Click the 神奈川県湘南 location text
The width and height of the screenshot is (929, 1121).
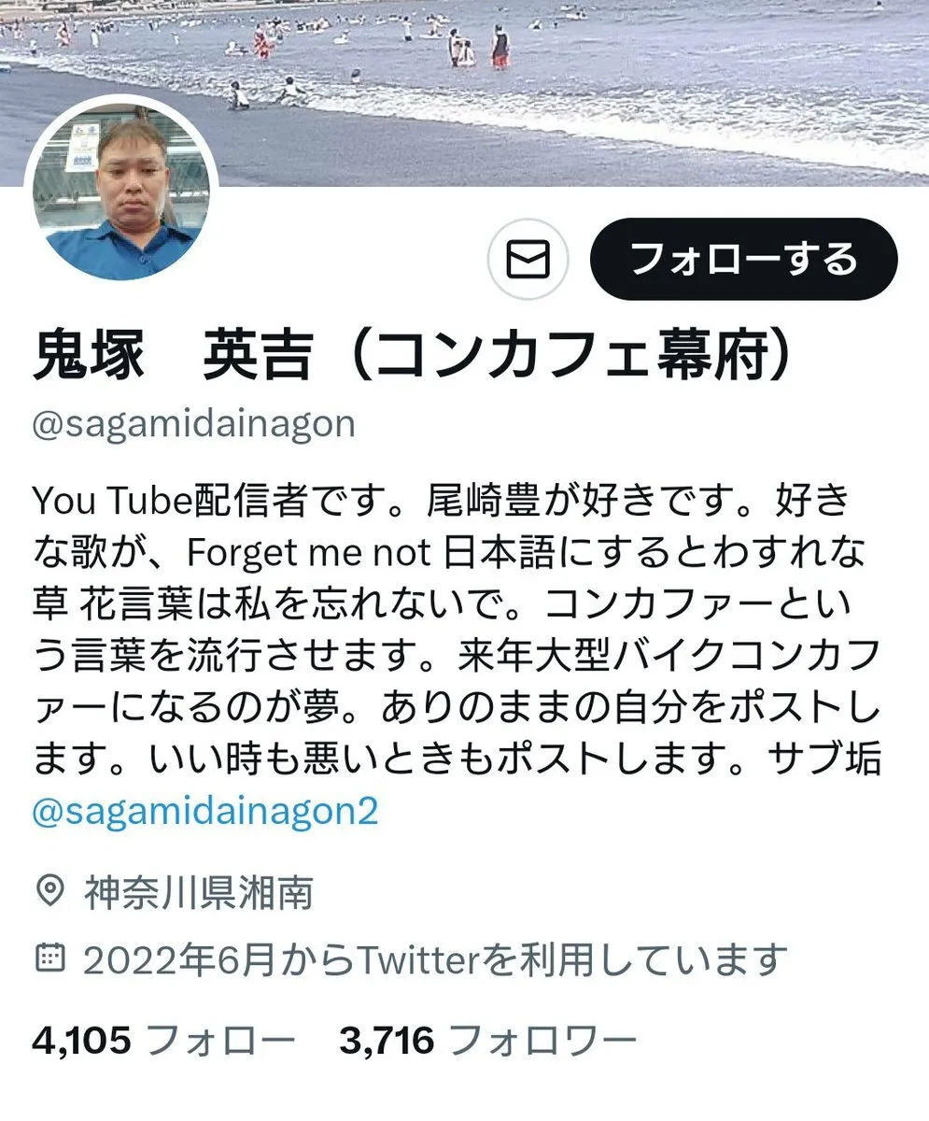point(198,894)
